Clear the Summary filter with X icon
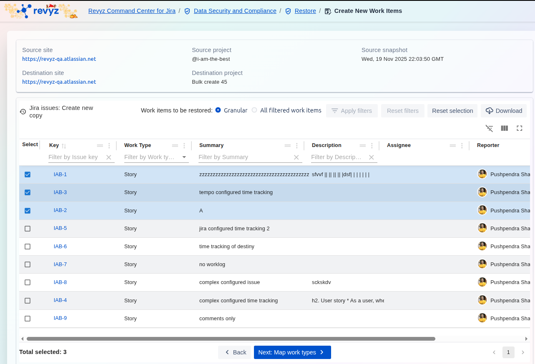This screenshot has width=535, height=364. [296, 157]
